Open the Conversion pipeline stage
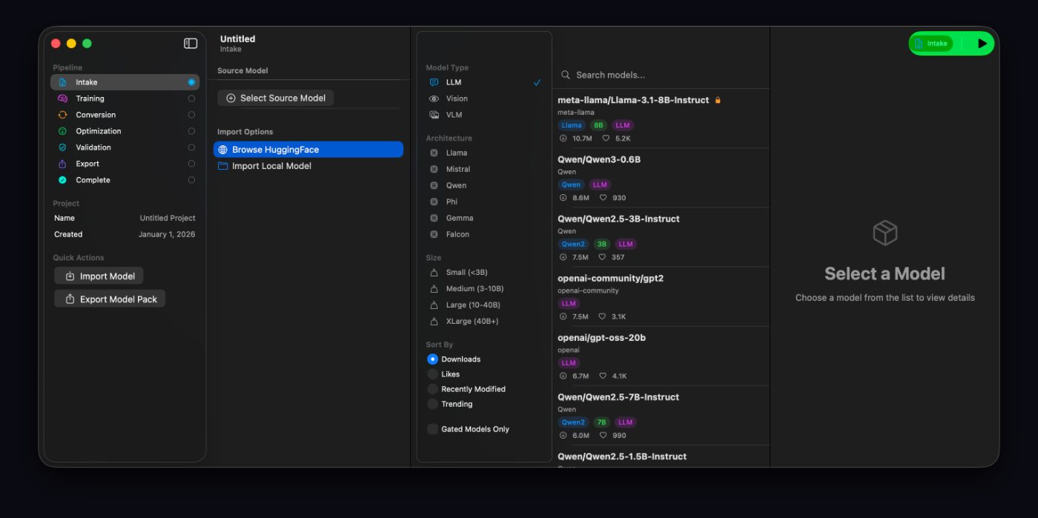Viewport: 1038px width, 518px height. coord(125,115)
